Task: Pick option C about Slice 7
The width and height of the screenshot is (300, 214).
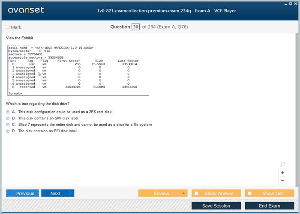Action: [8, 125]
